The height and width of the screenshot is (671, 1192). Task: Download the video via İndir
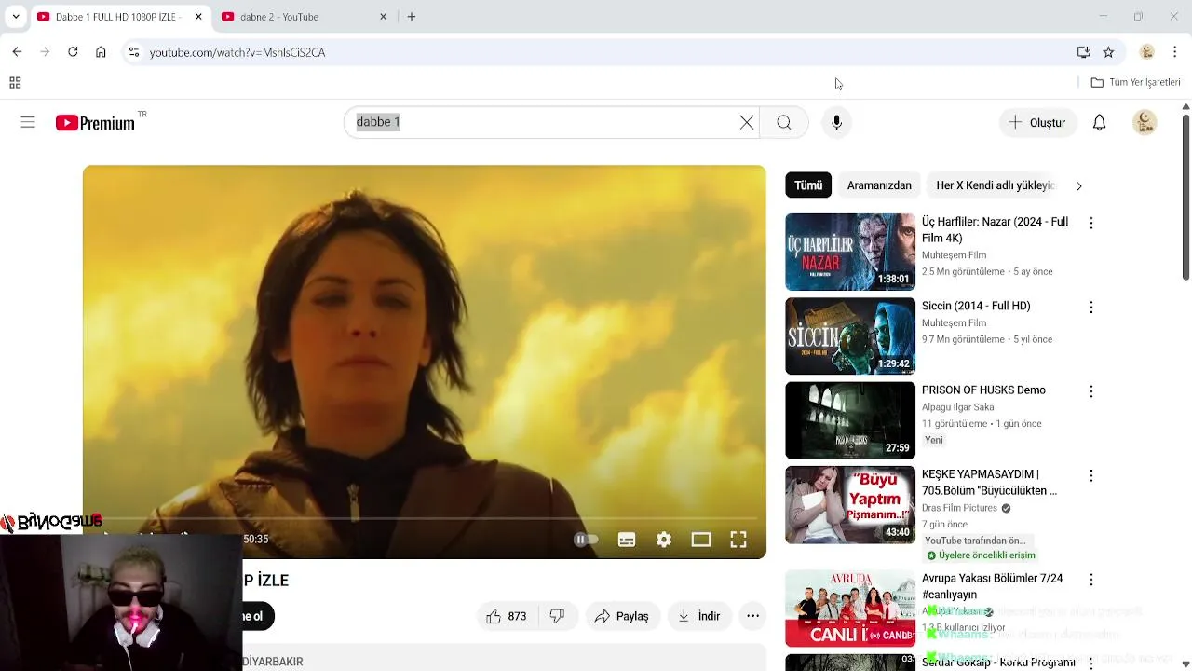[x=699, y=616]
